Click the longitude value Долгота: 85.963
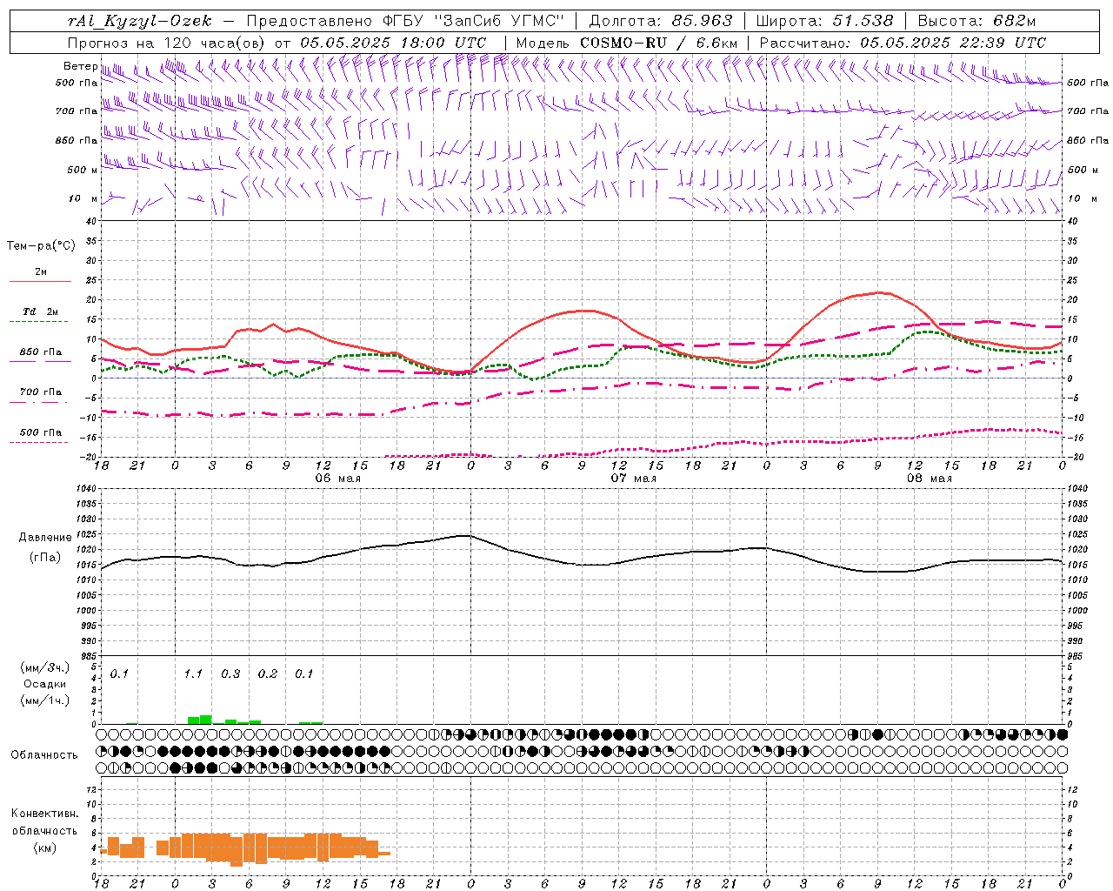This screenshot has height=891, width=1113. coord(662,21)
